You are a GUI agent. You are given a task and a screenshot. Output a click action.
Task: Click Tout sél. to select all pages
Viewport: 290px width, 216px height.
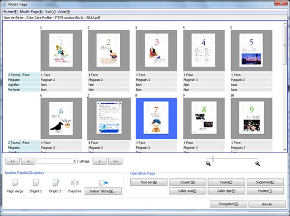point(149,182)
